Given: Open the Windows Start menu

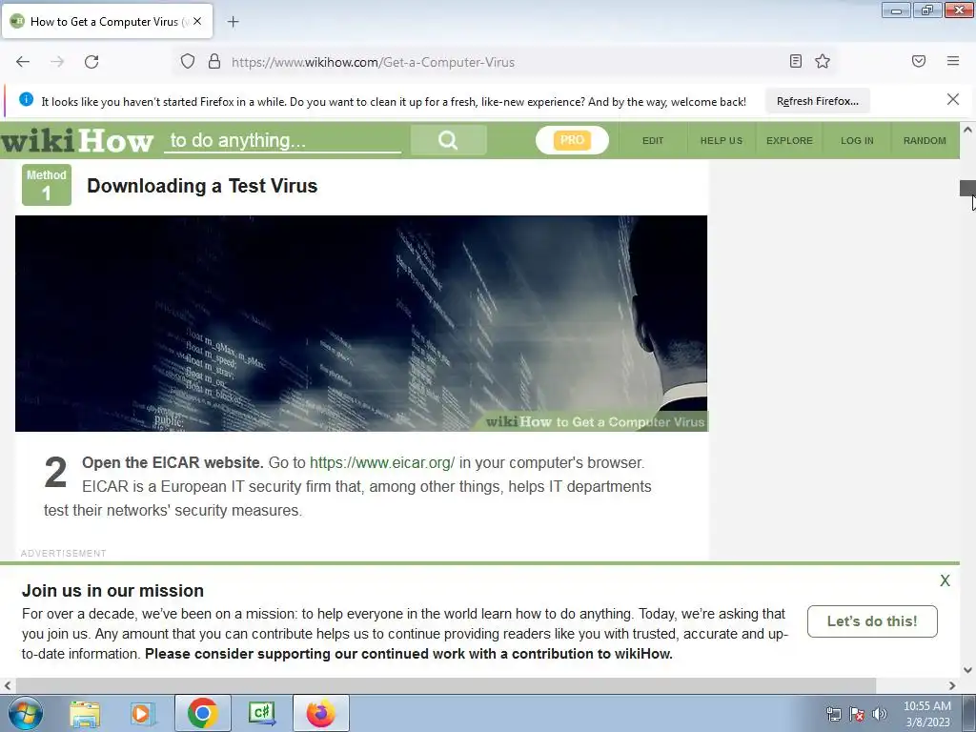Looking at the screenshot, I should [x=26, y=713].
